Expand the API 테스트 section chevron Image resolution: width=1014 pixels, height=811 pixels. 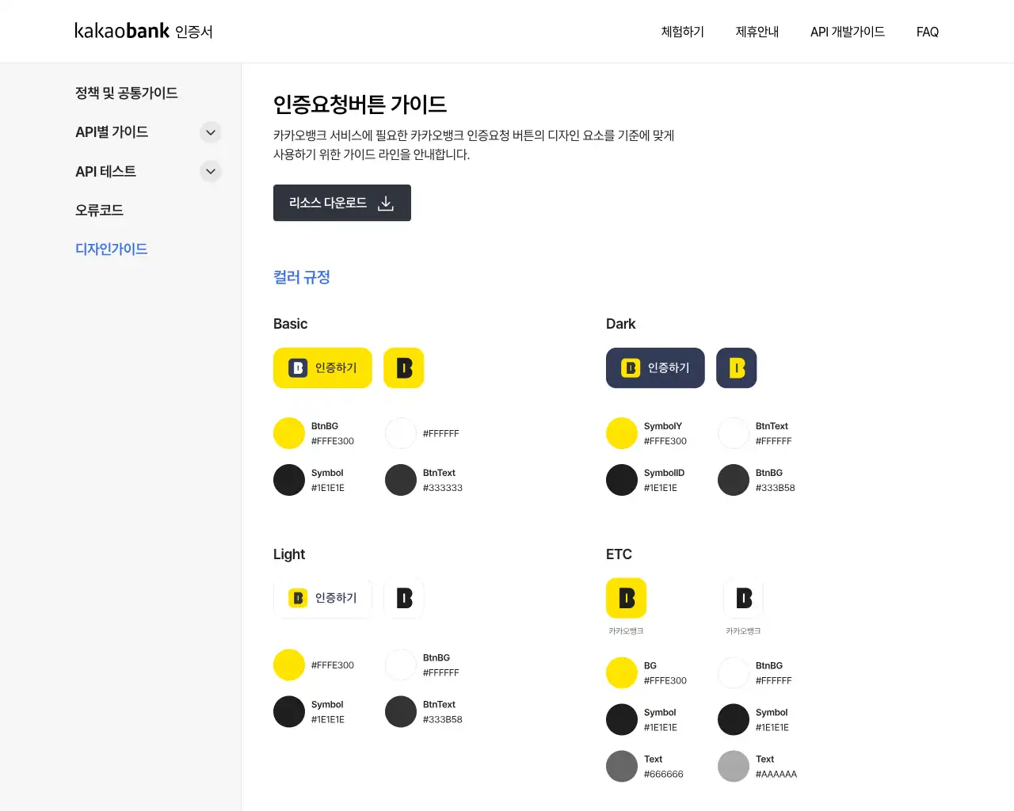(x=211, y=171)
